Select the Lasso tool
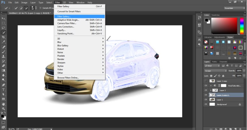Image resolution: width=247 pixels, height=130 pixels. pyautogui.click(x=3, y=28)
